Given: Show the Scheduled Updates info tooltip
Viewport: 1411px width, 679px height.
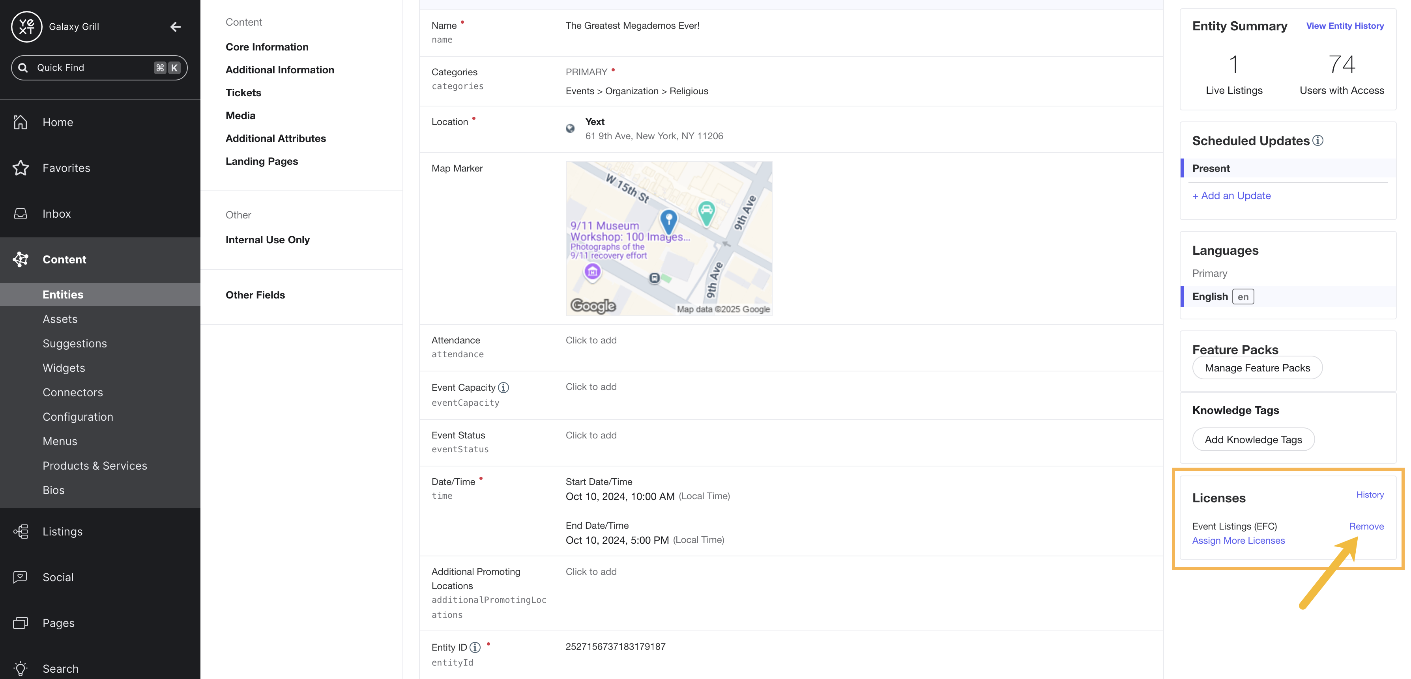Looking at the screenshot, I should coord(1318,141).
